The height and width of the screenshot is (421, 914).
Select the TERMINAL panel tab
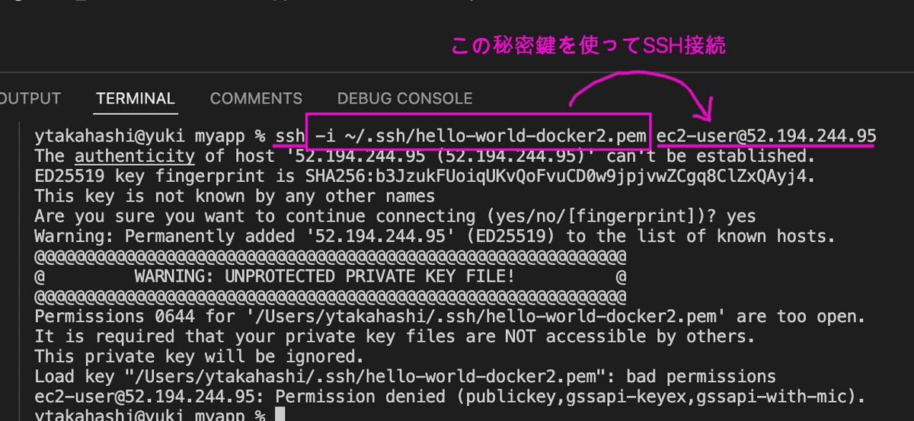click(x=136, y=98)
